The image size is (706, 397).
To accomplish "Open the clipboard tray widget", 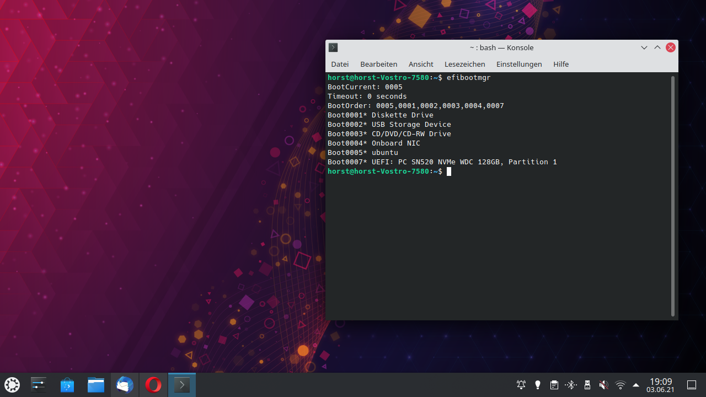I will tap(554, 385).
